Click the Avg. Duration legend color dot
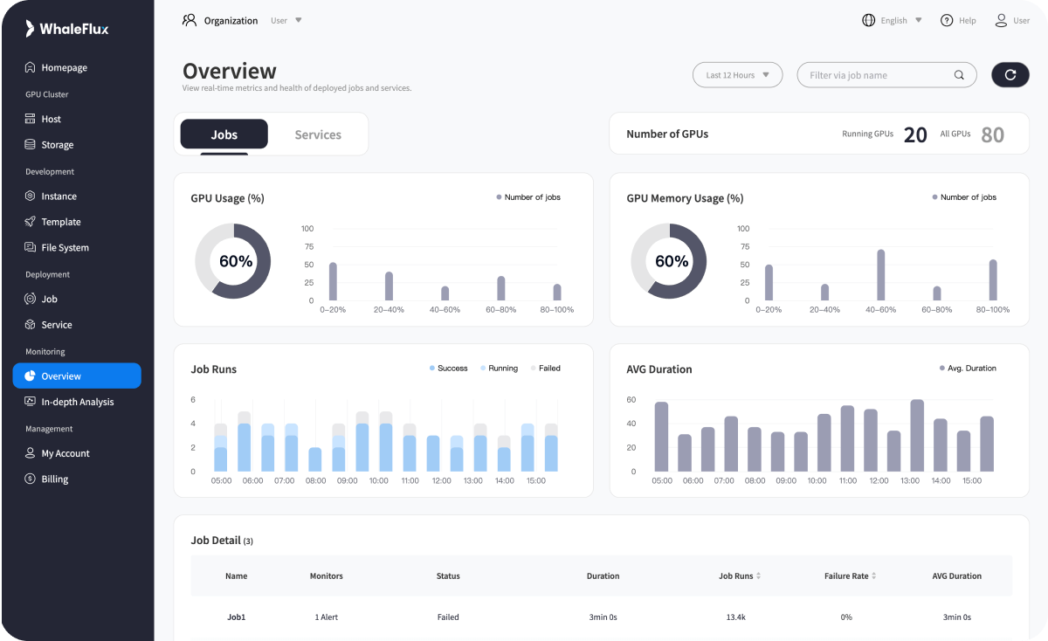 tap(942, 368)
